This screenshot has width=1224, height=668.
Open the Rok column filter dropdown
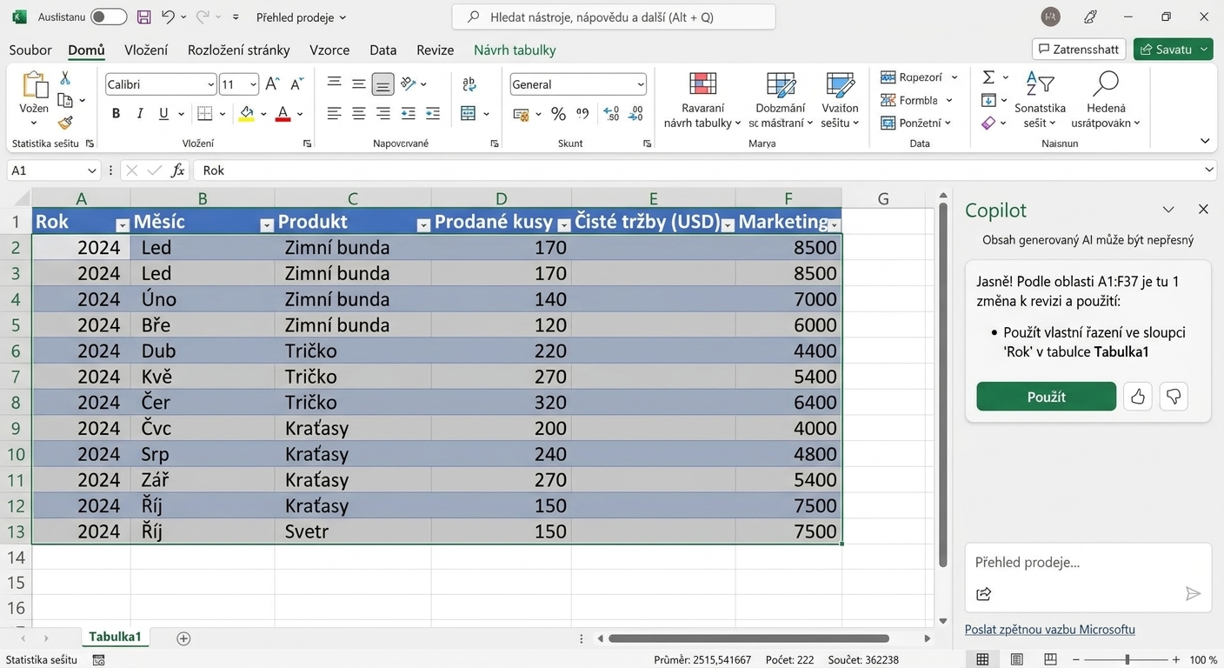(122, 225)
